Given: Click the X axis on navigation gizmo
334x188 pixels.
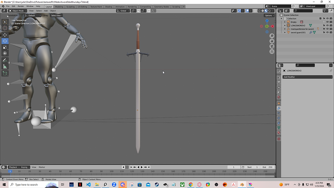Looking at the screenshot, I should 272,26.
